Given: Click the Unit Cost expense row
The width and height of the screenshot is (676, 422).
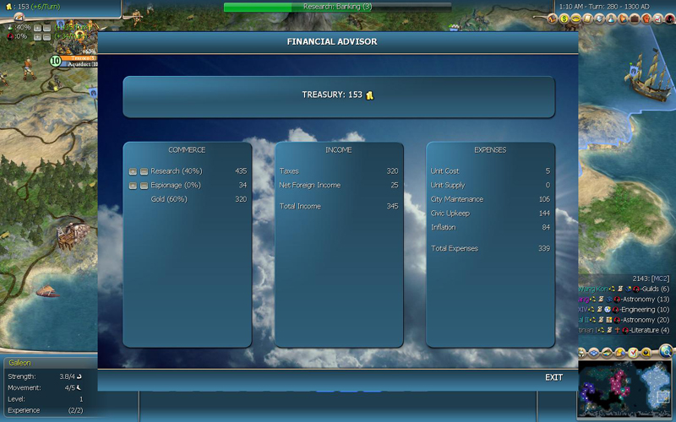Looking at the screenshot, I should point(490,171).
